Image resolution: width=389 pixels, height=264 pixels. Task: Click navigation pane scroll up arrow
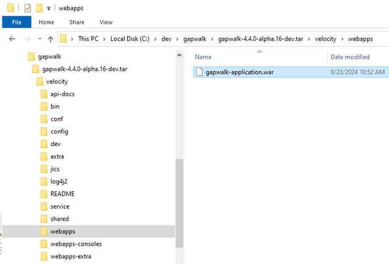pos(179,55)
